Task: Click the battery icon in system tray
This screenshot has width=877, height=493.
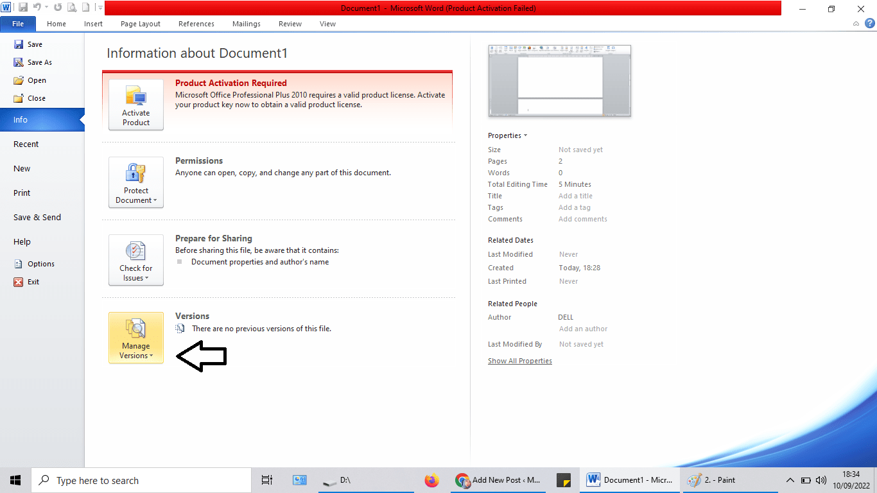Action: [x=806, y=480]
